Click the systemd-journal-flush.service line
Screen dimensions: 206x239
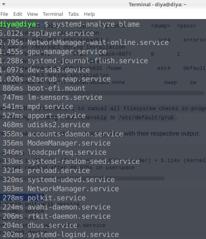[x=74, y=61]
